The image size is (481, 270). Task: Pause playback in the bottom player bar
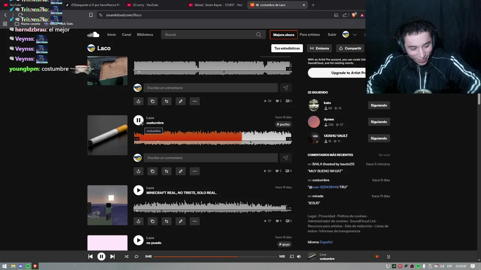(101, 256)
